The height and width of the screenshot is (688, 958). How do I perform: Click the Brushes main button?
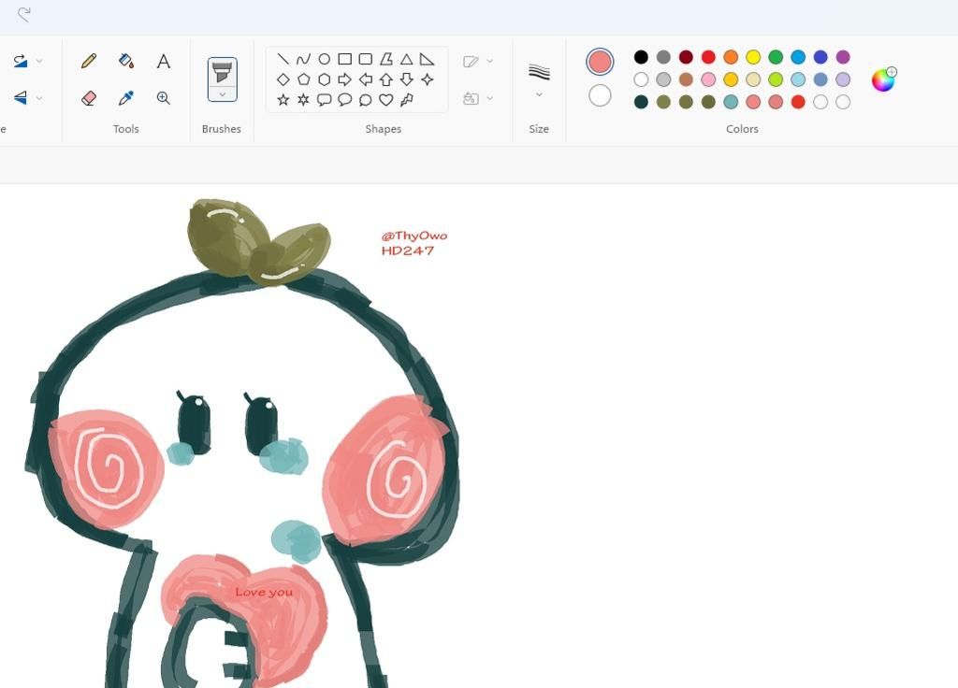(x=223, y=71)
